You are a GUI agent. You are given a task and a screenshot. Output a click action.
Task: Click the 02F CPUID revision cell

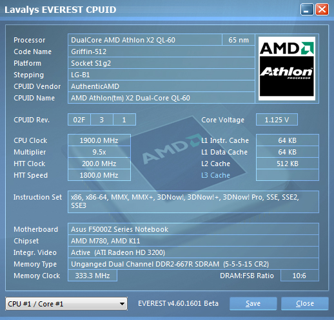point(79,120)
